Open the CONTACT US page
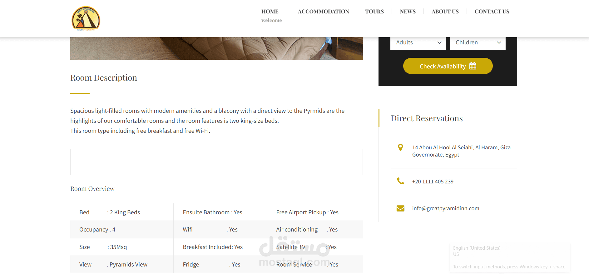The width and height of the screenshot is (589, 274). [492, 12]
